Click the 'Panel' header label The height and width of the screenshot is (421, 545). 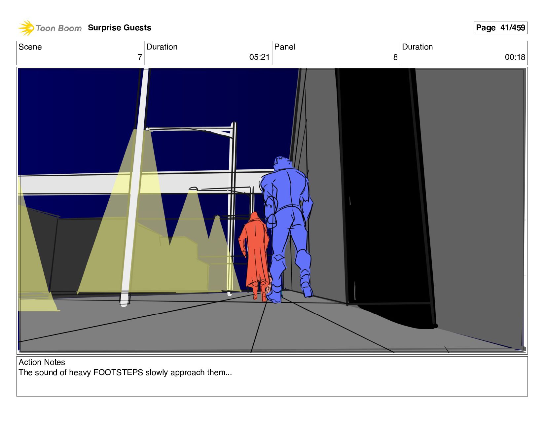tap(284, 47)
